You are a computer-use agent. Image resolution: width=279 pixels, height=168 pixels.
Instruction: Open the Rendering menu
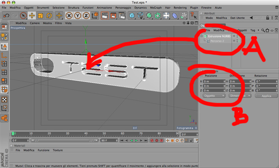point(180,7)
